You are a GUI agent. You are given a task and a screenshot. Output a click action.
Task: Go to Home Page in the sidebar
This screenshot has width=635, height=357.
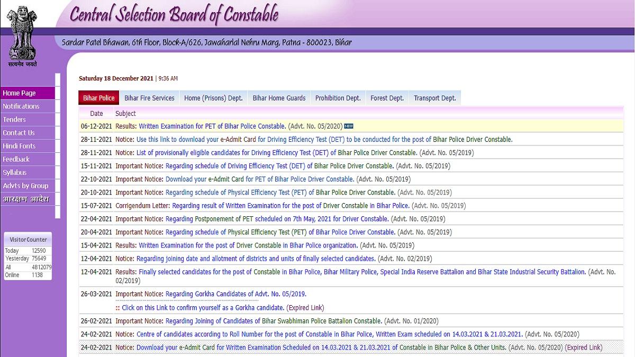27,93
